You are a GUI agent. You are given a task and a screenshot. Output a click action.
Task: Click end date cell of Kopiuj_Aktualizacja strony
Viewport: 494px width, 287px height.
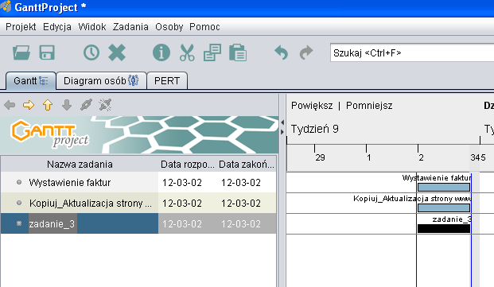[247, 203]
